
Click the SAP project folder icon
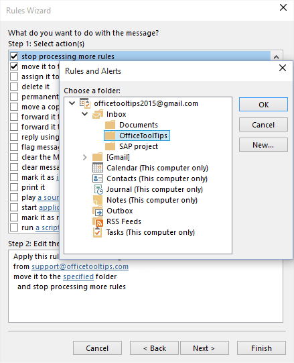pos(110,146)
